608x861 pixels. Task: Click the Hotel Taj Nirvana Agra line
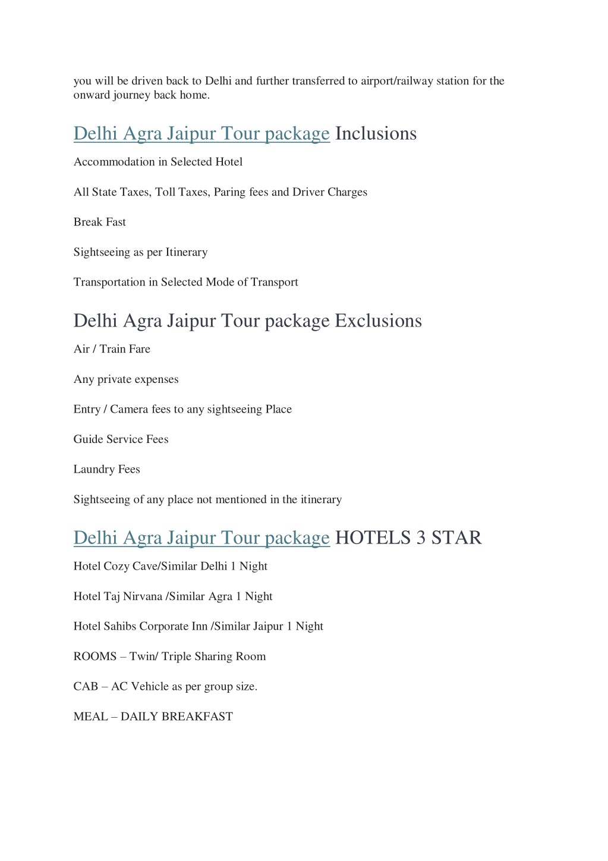point(173,596)
